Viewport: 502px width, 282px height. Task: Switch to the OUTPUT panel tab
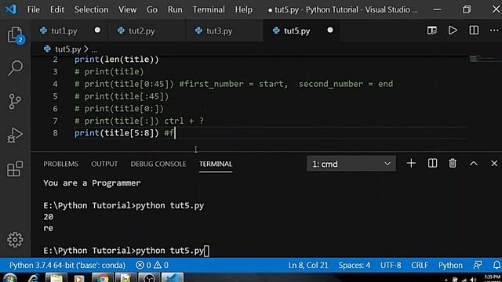104,164
